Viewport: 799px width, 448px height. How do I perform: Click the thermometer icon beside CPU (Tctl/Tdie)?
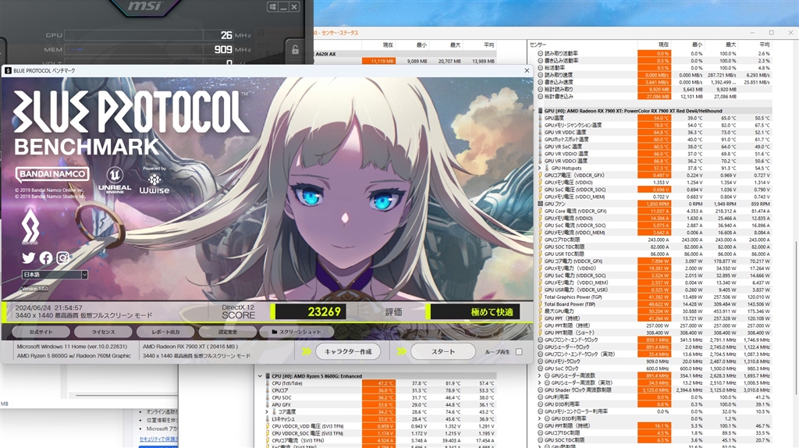coord(268,383)
